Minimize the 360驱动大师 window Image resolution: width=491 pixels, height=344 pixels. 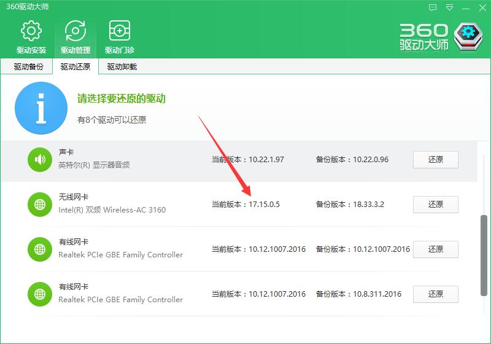pyautogui.click(x=466, y=7)
